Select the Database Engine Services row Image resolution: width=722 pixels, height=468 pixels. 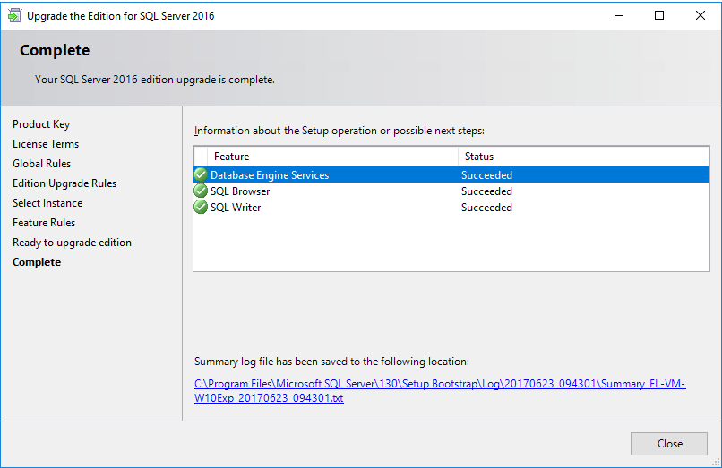pos(451,174)
